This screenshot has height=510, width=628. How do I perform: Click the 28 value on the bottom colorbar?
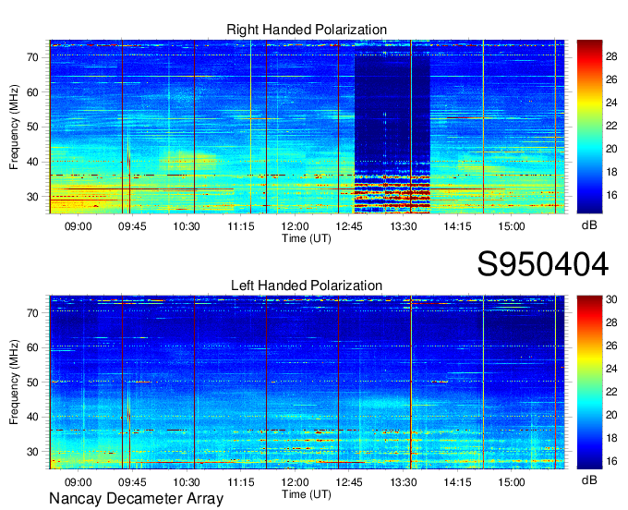pos(611,322)
